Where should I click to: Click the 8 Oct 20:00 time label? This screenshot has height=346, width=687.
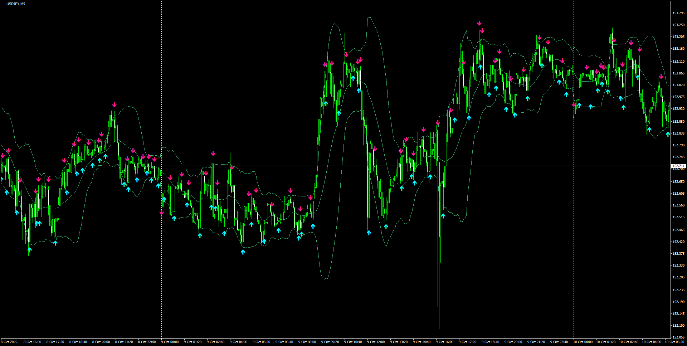click(x=101, y=342)
